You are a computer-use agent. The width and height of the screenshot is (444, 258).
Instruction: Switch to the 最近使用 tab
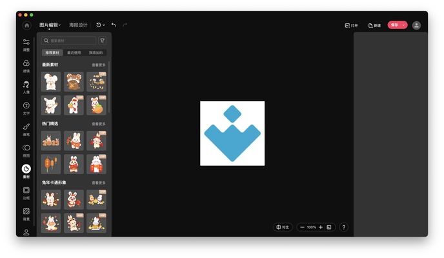point(74,53)
